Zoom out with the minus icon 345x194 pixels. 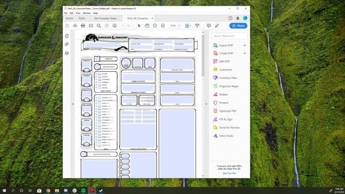[x=155, y=26]
